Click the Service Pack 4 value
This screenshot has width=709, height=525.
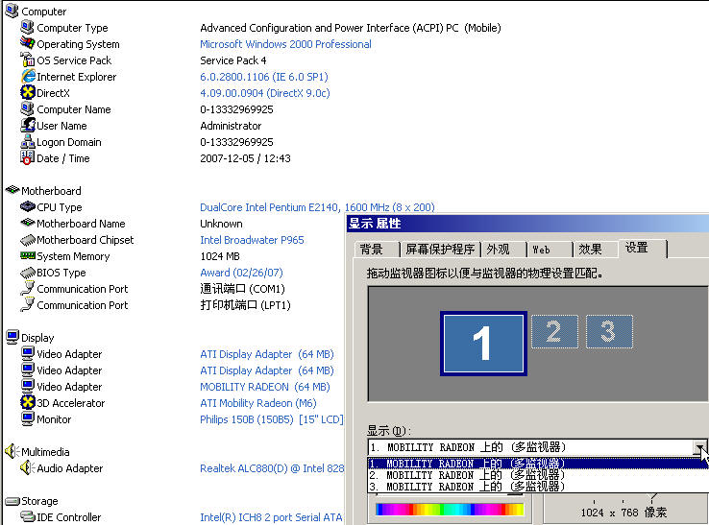point(232,60)
